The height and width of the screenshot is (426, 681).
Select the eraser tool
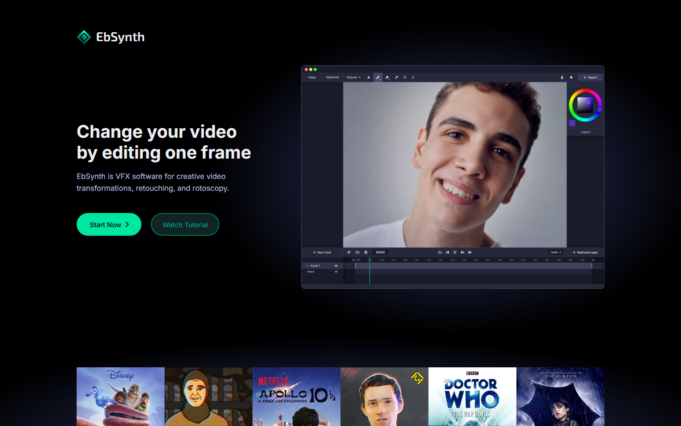387,77
